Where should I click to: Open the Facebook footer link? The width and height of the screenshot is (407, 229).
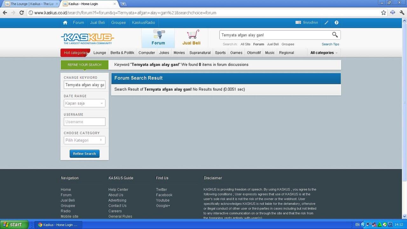164,195
